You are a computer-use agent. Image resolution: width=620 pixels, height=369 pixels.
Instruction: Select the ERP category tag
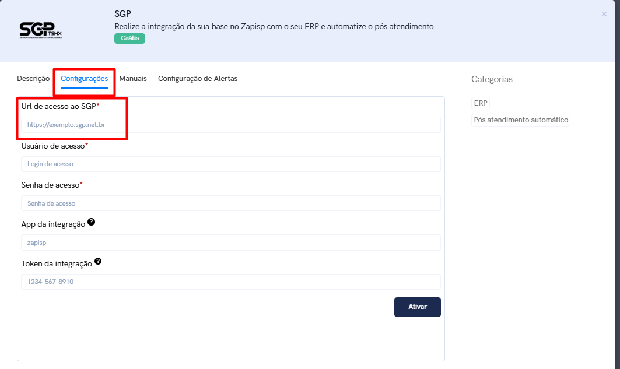point(481,103)
